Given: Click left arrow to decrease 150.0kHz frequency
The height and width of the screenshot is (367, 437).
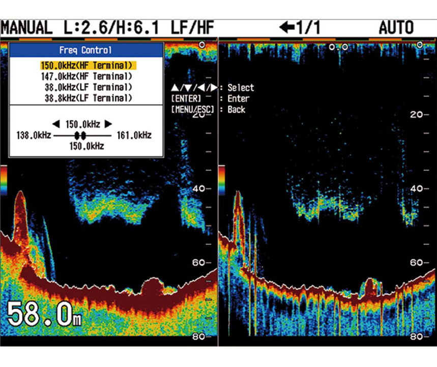Looking at the screenshot, I should tap(56, 124).
